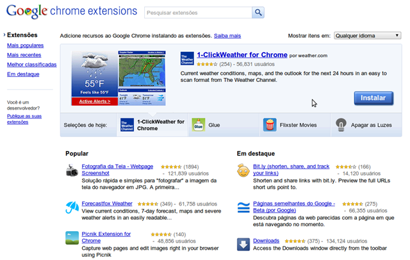The width and height of the screenshot is (410, 260).
Task: Click '121,839 usuários' text
Action: point(188,174)
